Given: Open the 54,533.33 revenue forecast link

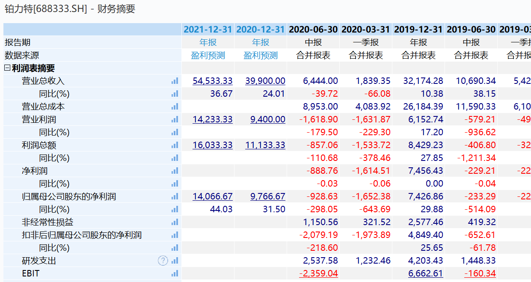Looking at the screenshot, I should point(213,81).
